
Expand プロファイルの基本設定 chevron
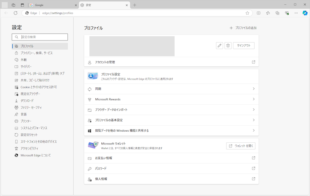click(254, 120)
